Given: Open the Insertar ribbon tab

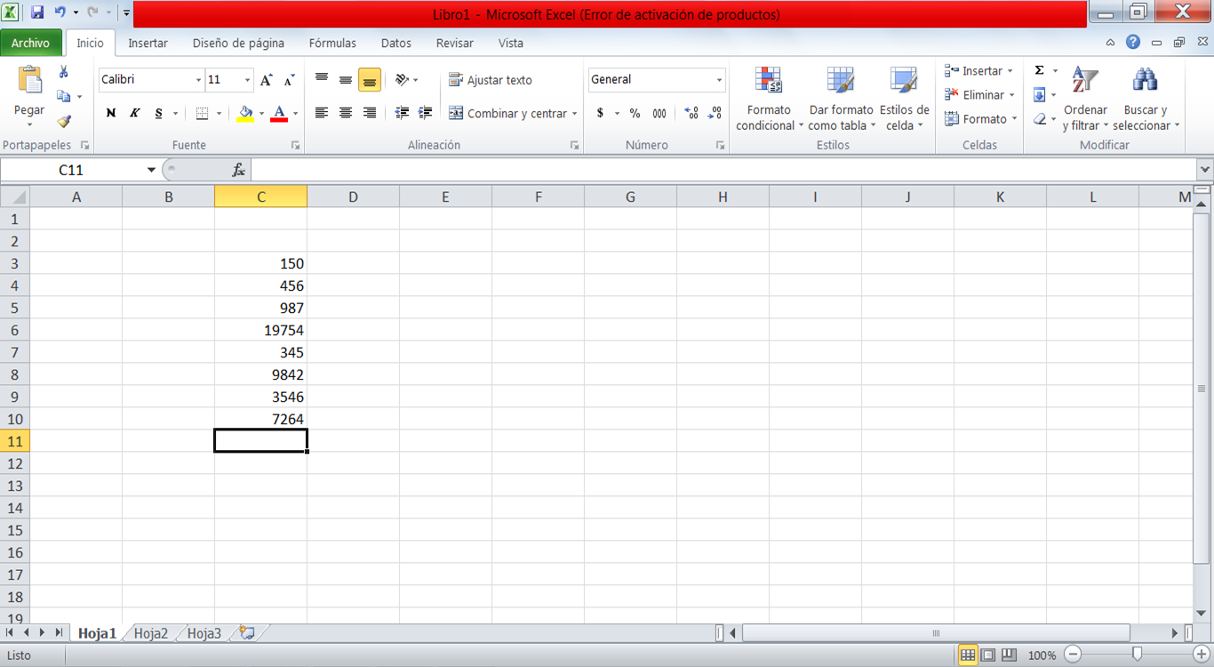Looking at the screenshot, I should (x=148, y=43).
